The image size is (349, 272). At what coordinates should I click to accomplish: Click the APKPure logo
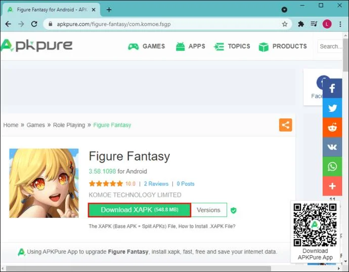(x=36, y=46)
